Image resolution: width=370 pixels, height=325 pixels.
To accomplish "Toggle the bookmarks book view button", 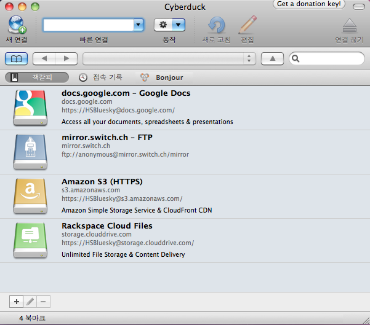I will pos(16,58).
